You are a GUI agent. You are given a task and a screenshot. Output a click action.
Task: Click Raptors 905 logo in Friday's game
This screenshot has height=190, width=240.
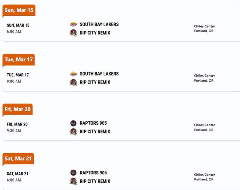(x=73, y=123)
